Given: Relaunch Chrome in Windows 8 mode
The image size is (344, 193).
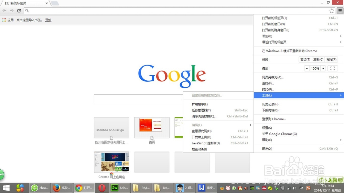Looking at the screenshot, I should point(299,51).
